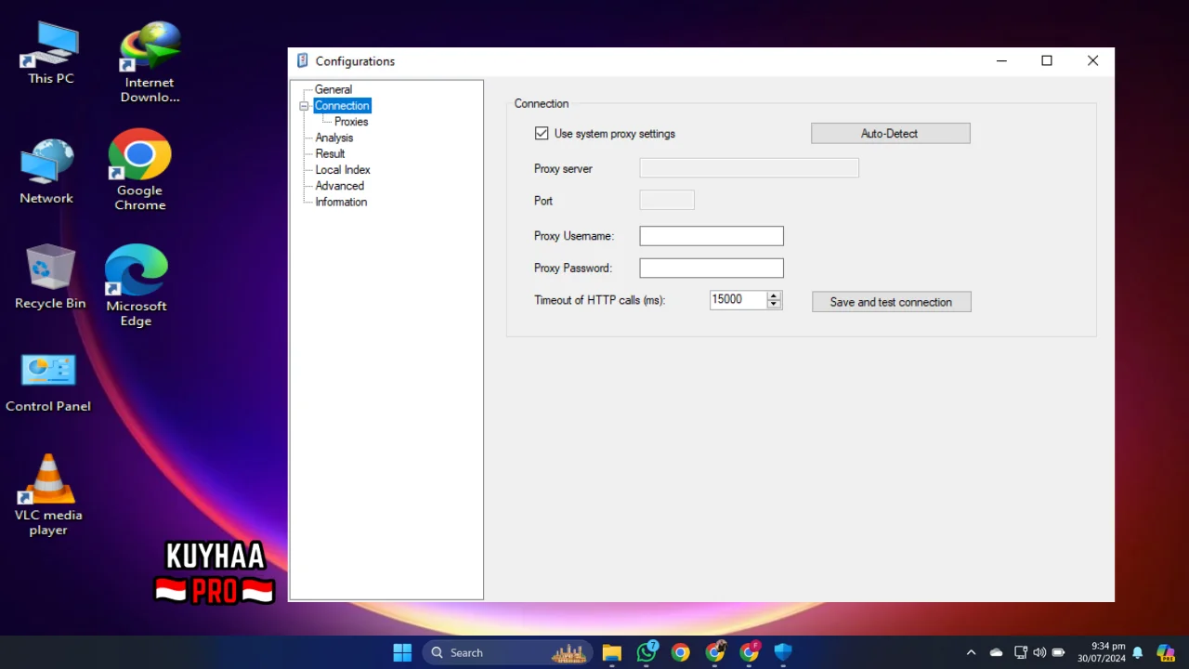
Task: Open the OneDrive cloud tray icon
Action: coord(996,652)
